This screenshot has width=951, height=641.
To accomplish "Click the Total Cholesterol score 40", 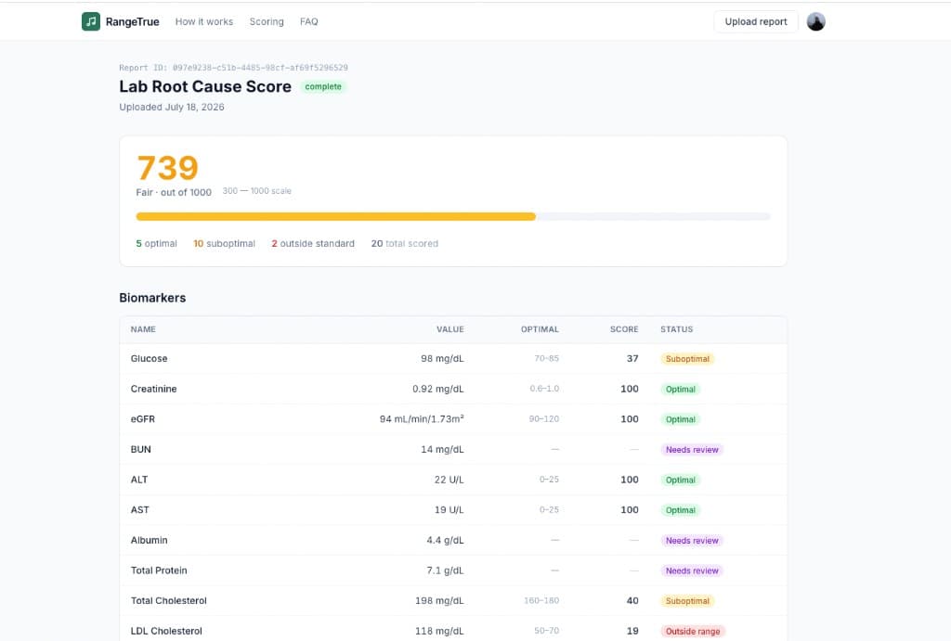I will [x=632, y=601].
